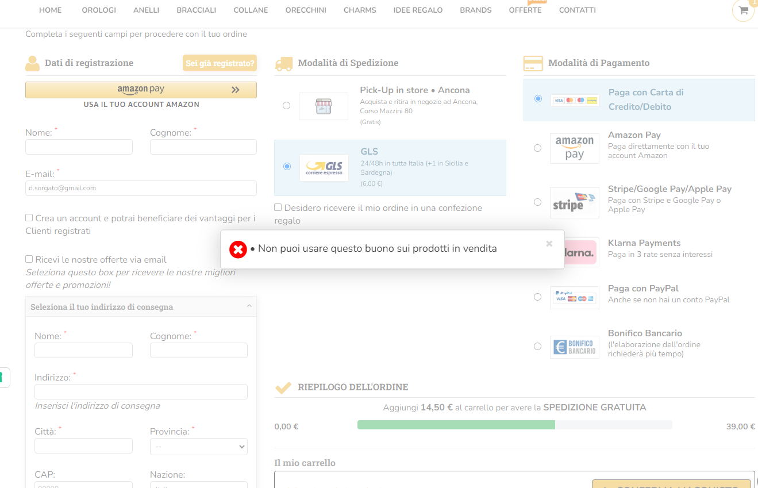Click registration Nome input field
758x488 pixels.
pyautogui.click(x=79, y=147)
